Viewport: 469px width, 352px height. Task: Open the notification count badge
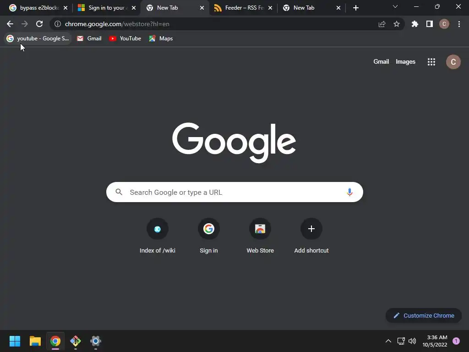(456, 341)
